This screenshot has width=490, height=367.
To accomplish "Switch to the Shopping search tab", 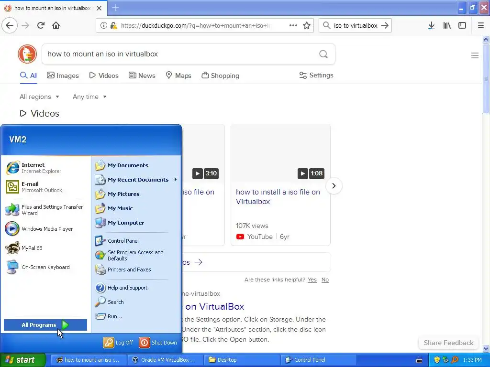I will tap(220, 76).
